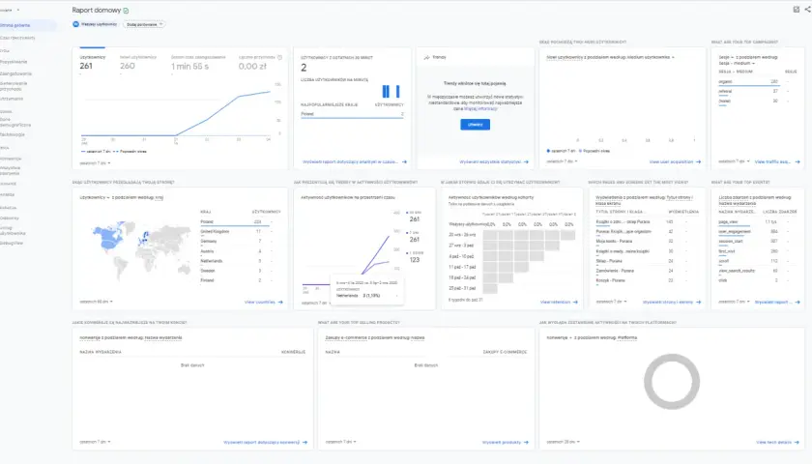812x464 pixels.
Task: Select the engagement time 1 min 55 s tab
Action: coord(198,63)
